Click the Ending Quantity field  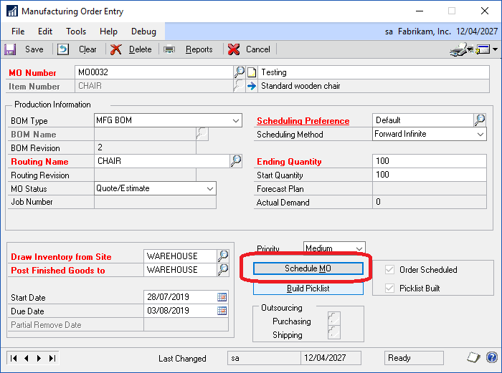pos(430,161)
